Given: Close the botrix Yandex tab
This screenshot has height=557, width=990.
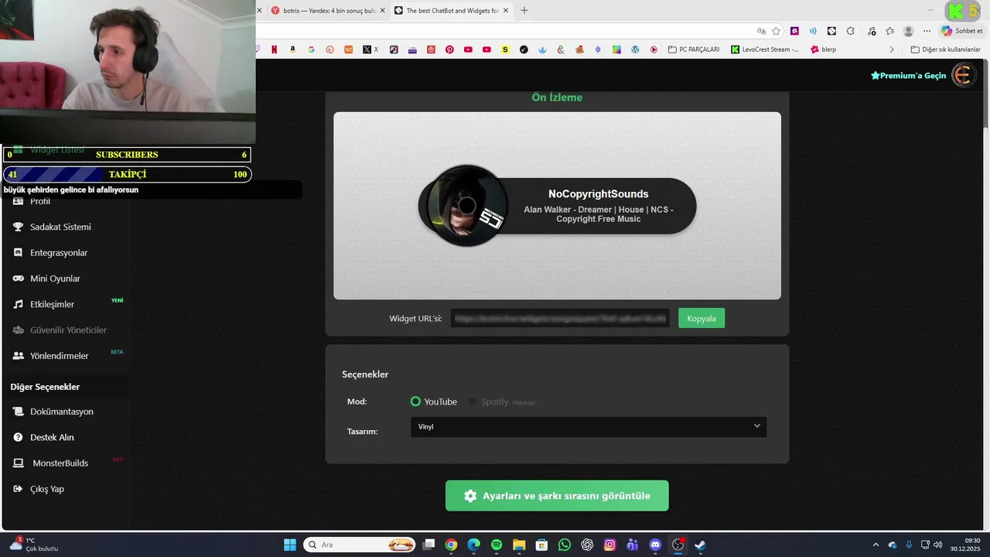Looking at the screenshot, I should tap(382, 11).
